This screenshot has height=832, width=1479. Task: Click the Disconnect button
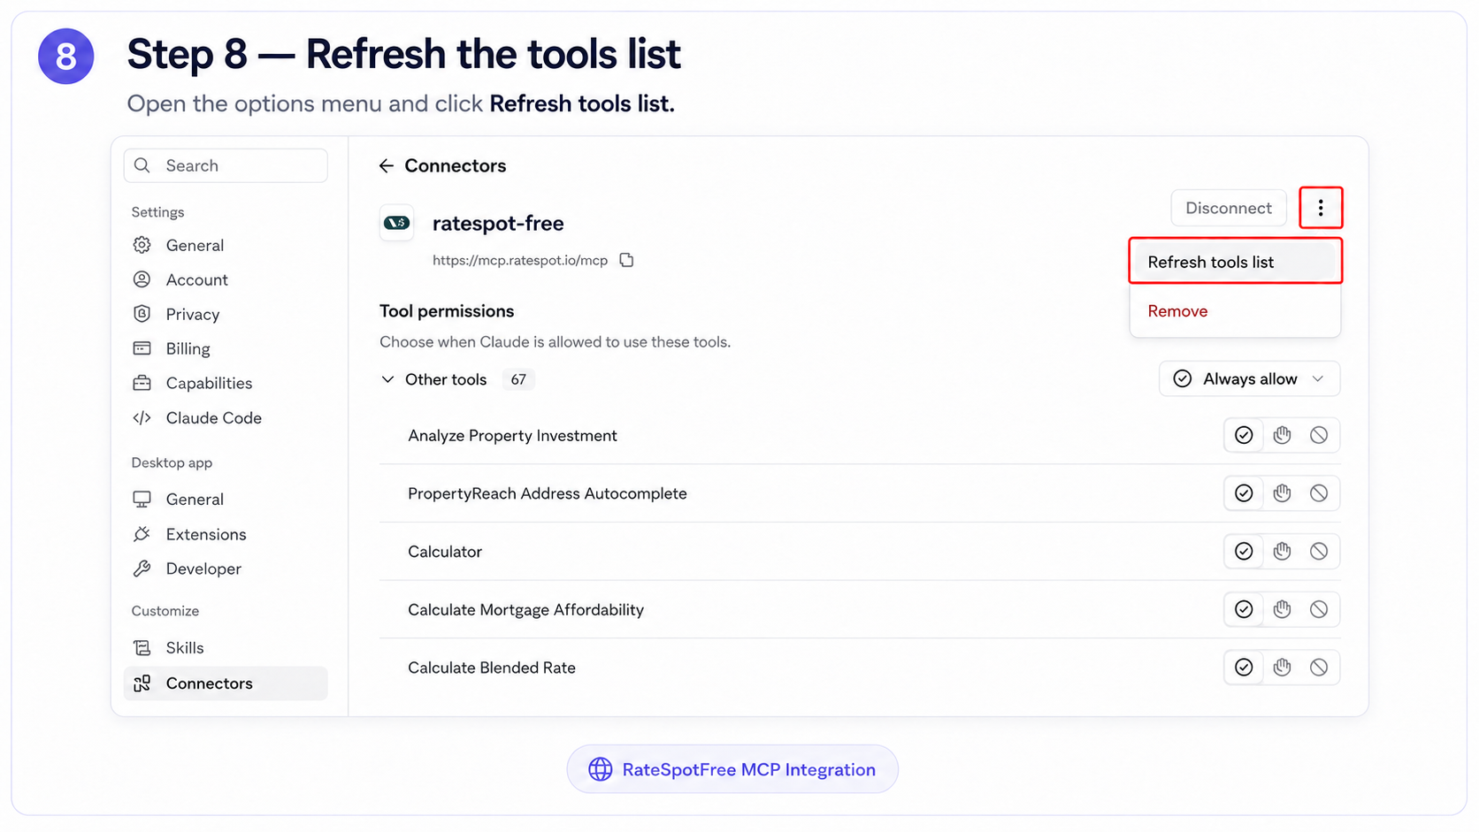(1228, 208)
